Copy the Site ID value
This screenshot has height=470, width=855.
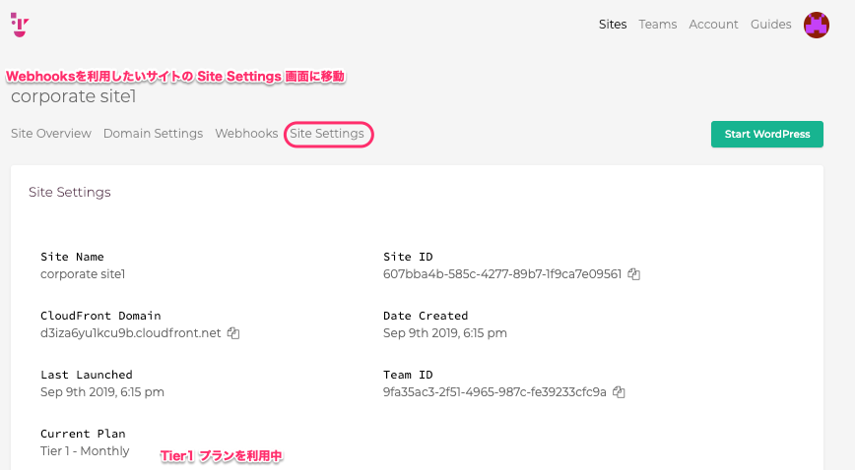(x=633, y=274)
